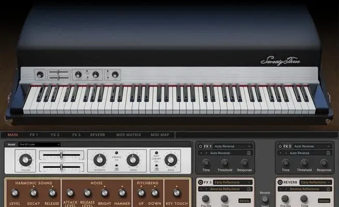339x207 pixels.
Task: Click the Treble slider
Action: [61, 155]
